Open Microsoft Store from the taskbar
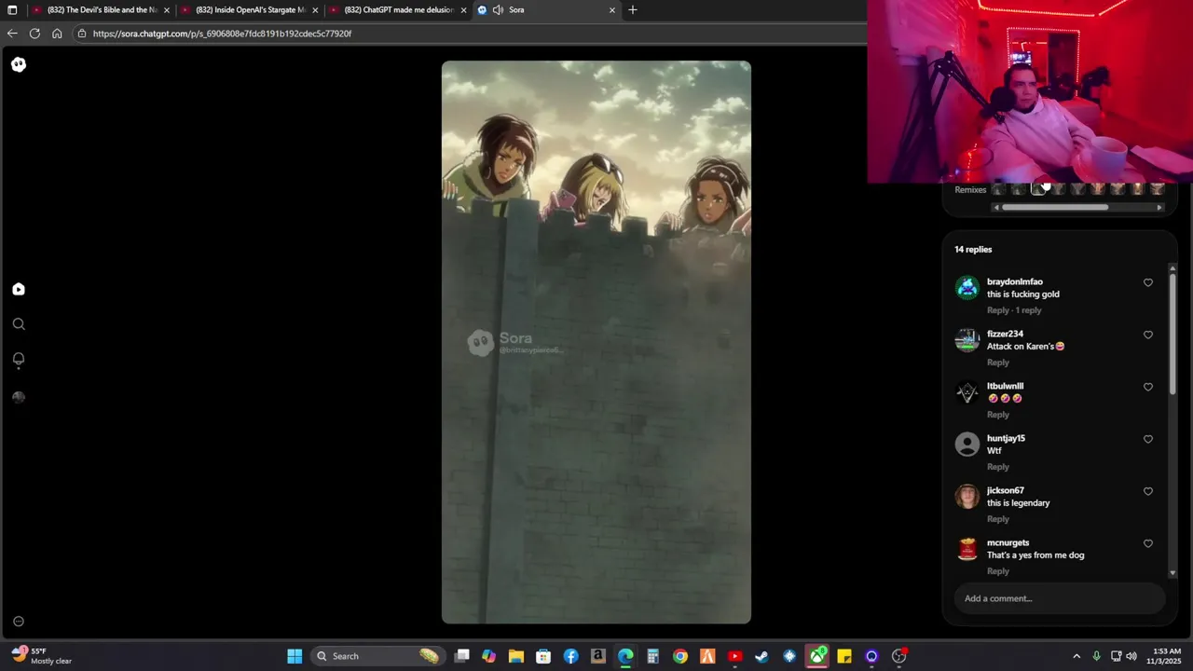This screenshot has width=1193, height=671. click(x=543, y=656)
